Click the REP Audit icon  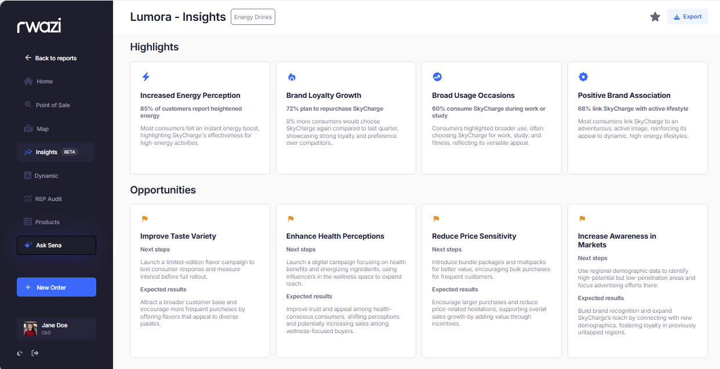coord(28,199)
